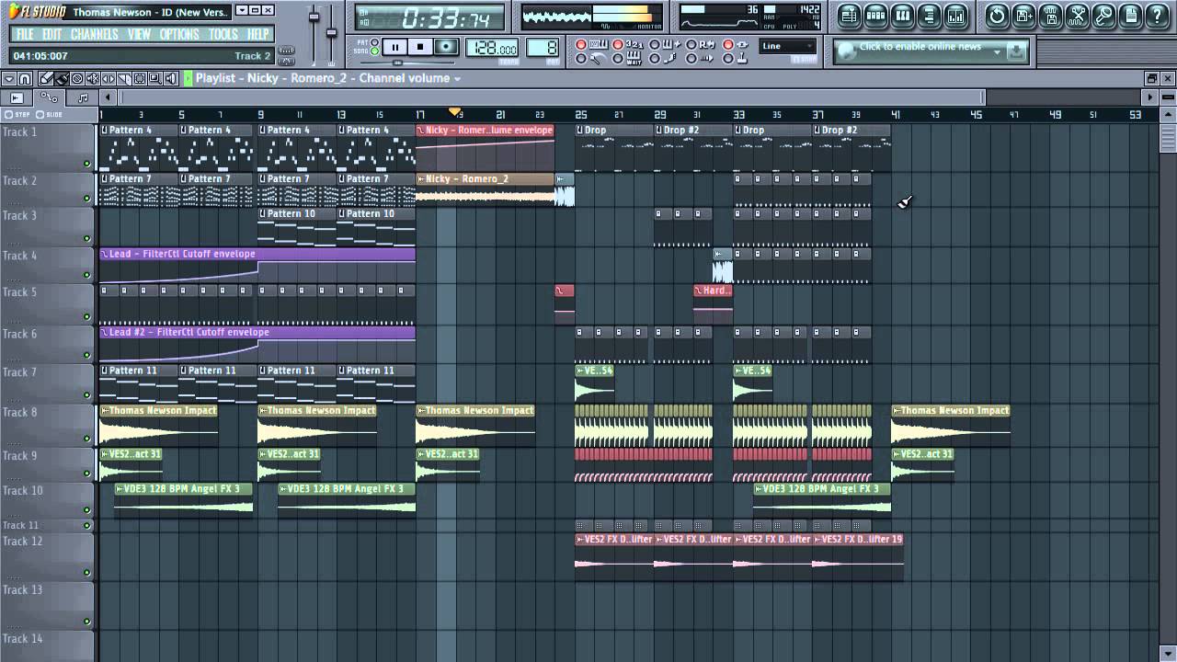
Task: Select the Slip tool in playlist toolbar
Action: [x=109, y=78]
